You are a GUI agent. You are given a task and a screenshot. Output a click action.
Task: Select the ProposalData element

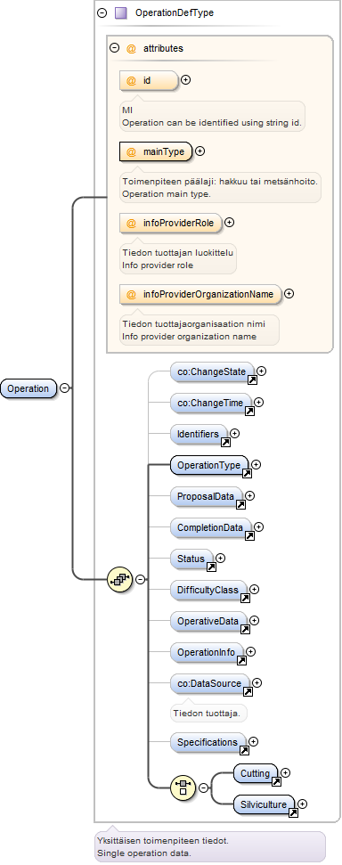(206, 496)
